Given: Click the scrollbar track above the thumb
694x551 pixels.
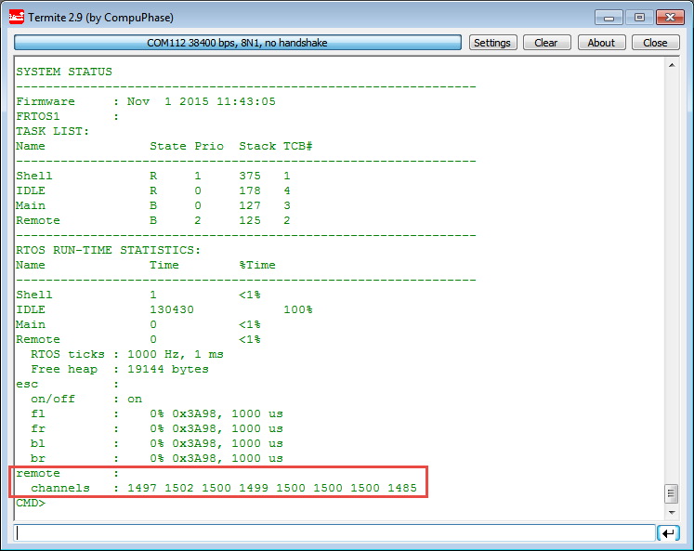Looking at the screenshot, I should [672, 279].
